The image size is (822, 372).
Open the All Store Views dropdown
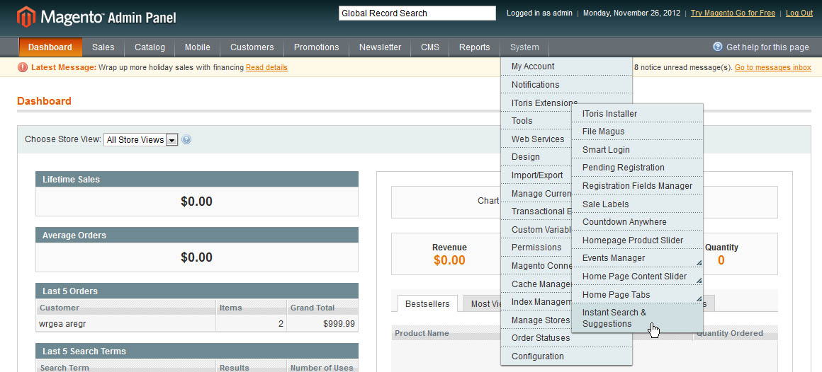point(140,140)
